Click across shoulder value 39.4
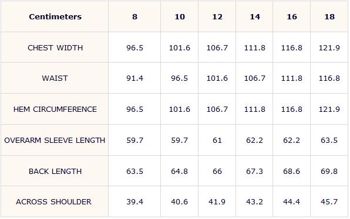Viewport: 350px width, 219px height. (134, 201)
